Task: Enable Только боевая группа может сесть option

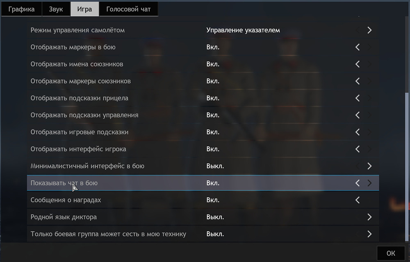Action: pyautogui.click(x=369, y=234)
